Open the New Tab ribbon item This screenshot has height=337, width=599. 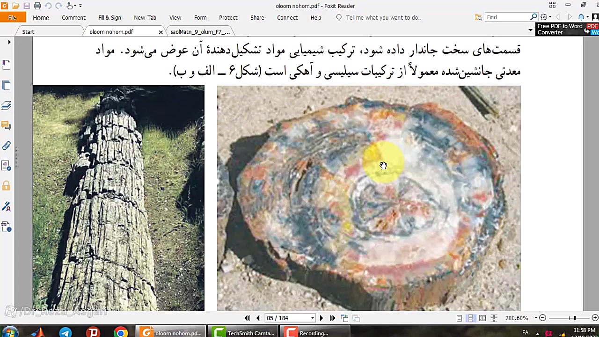145,17
